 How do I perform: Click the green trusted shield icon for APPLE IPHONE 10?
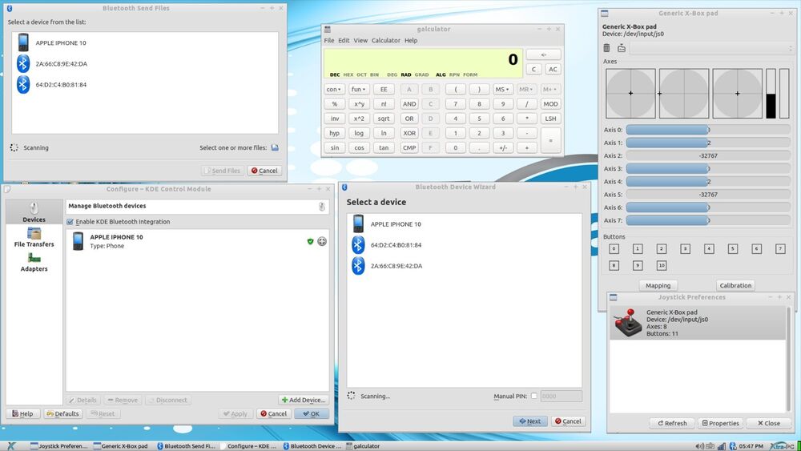tap(310, 242)
